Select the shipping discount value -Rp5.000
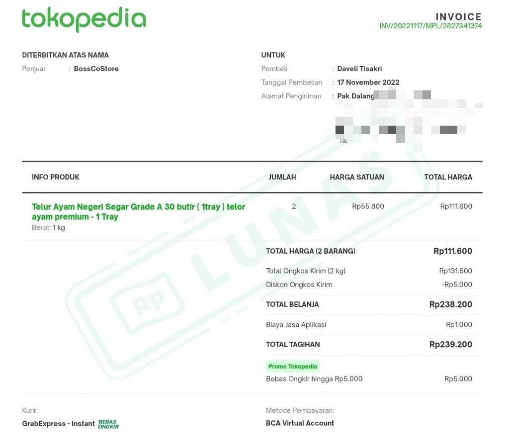Viewport: 509px width, 443px height. pos(457,285)
